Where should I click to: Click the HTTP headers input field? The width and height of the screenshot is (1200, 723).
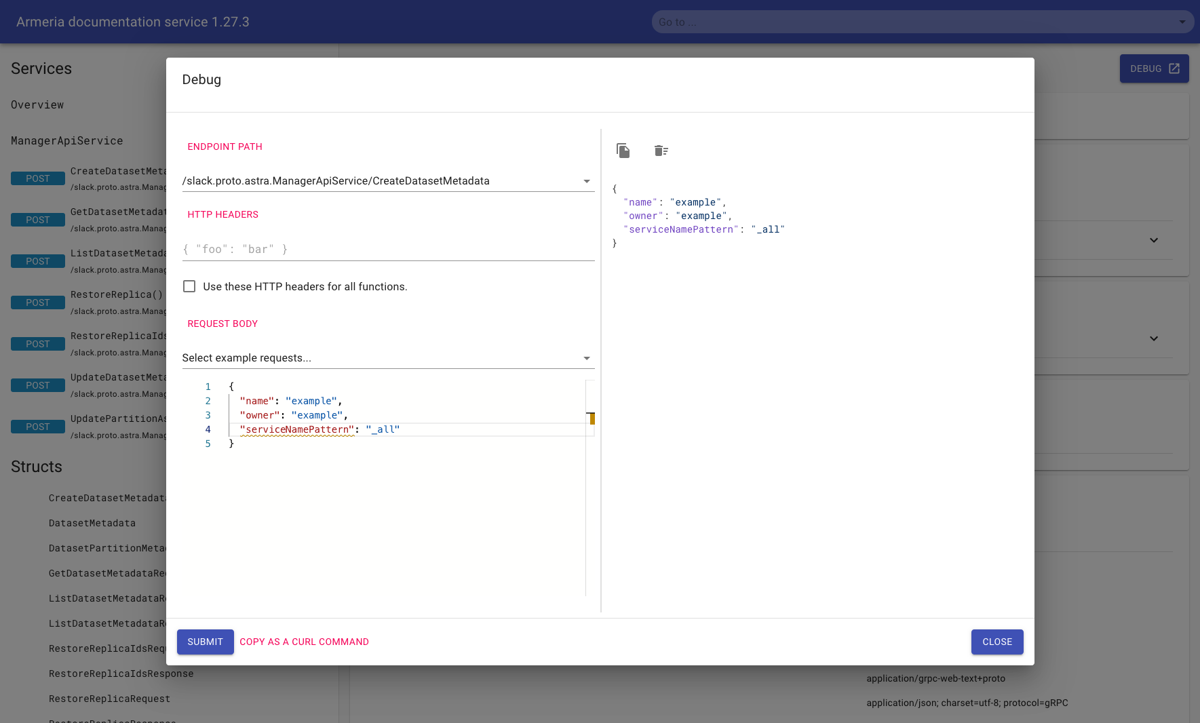(388, 250)
